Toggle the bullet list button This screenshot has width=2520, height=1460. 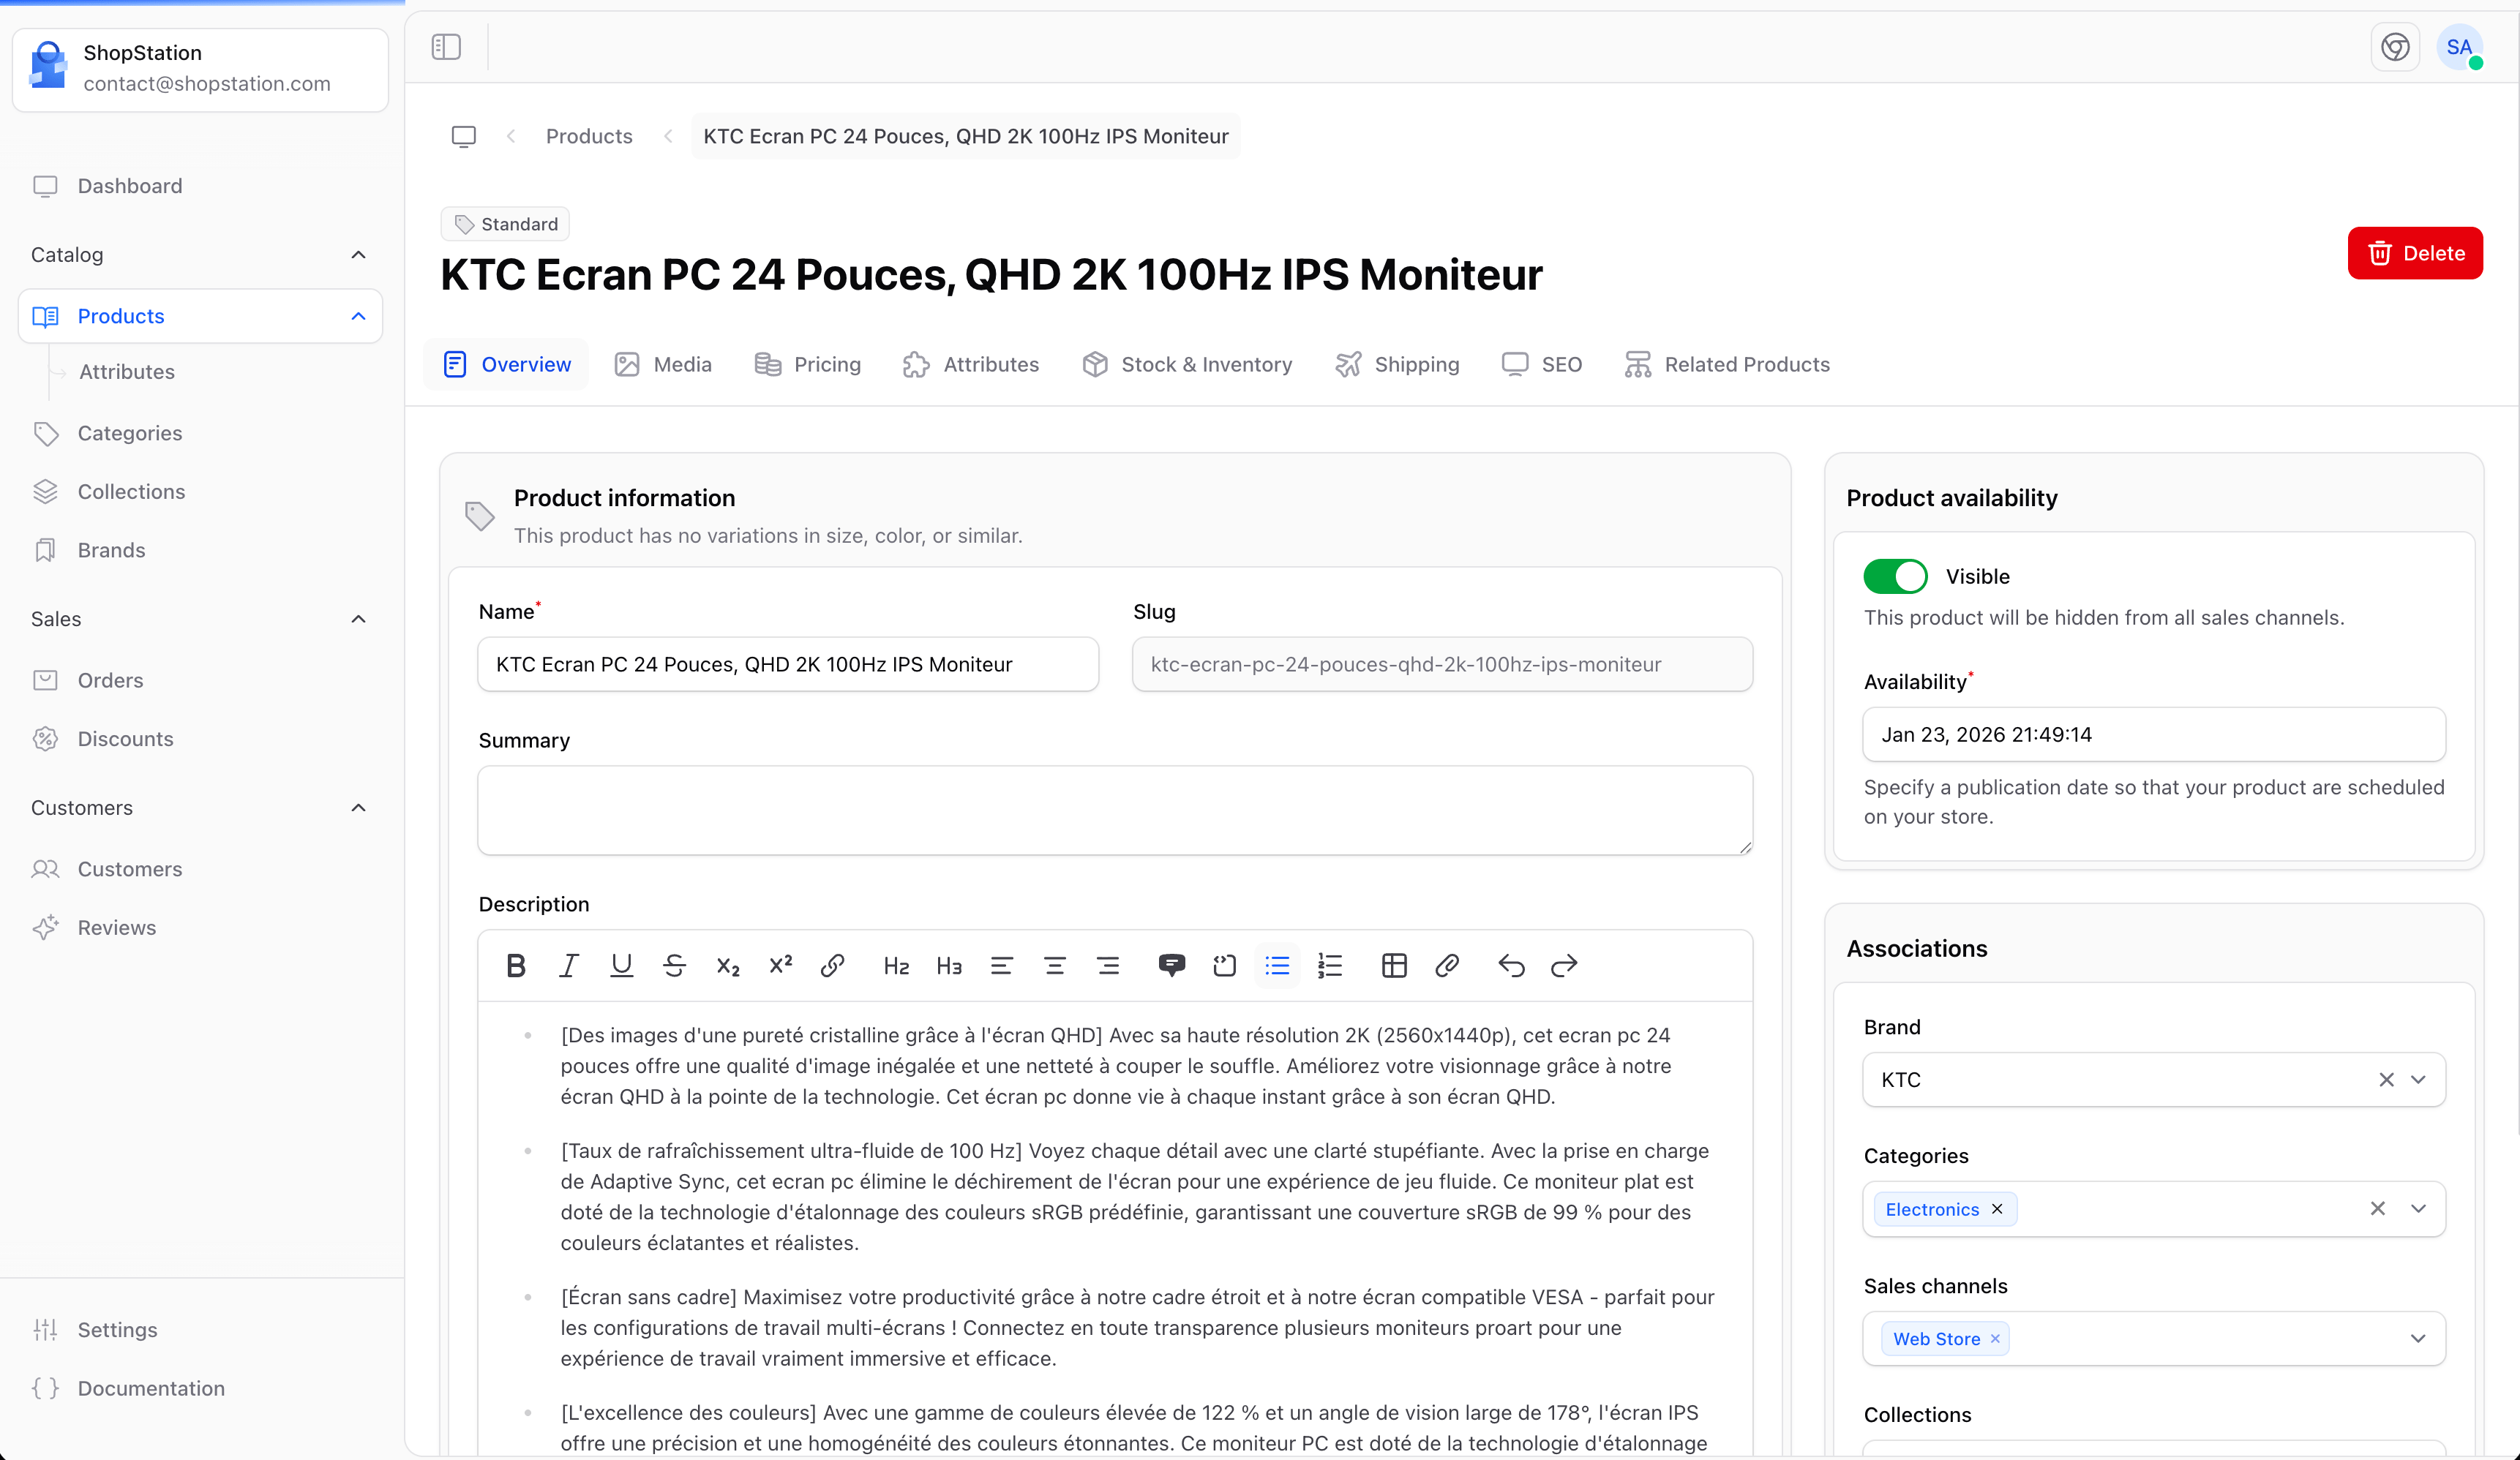click(1277, 965)
